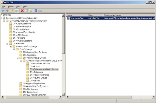Select the ADSI Edit root node
Viewport: 156px width, 103px height.
tap(7, 15)
